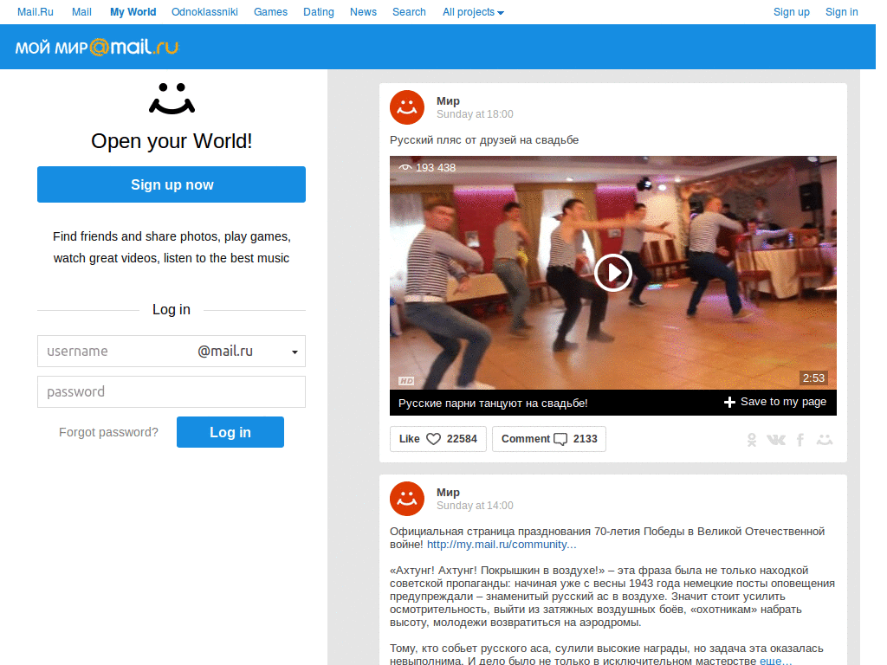Image resolution: width=887 pixels, height=665 pixels.
Task: Open Search in top navigation
Action: (409, 12)
